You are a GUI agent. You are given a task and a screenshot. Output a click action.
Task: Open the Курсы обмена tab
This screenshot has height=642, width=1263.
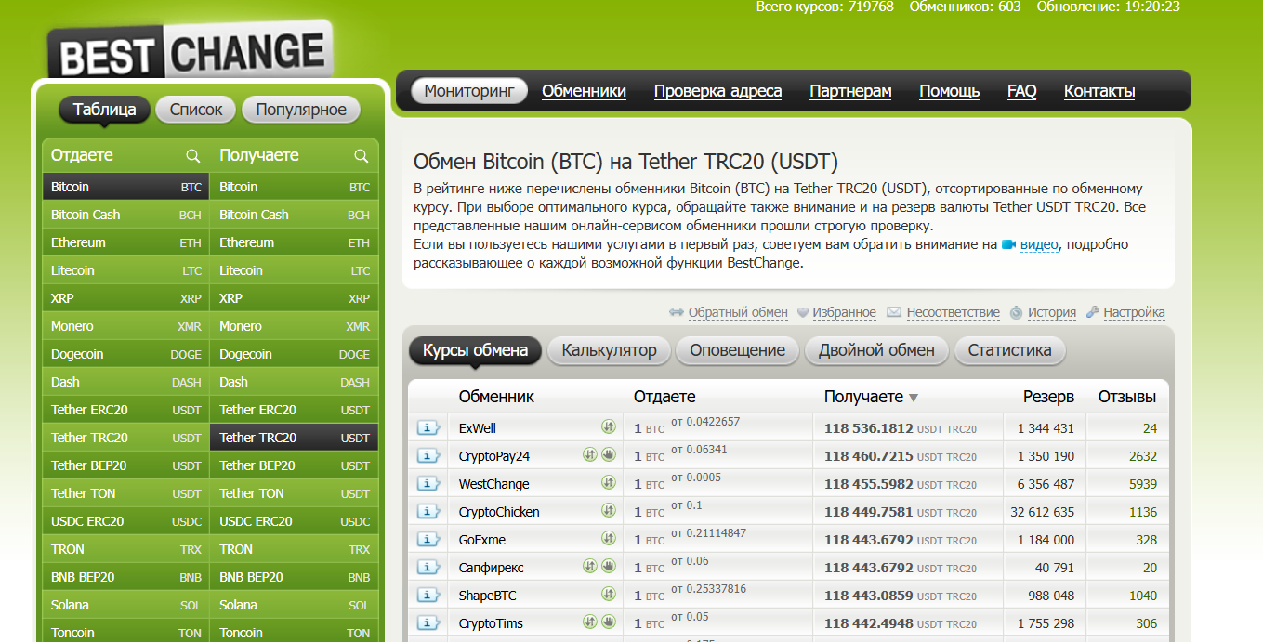475,350
